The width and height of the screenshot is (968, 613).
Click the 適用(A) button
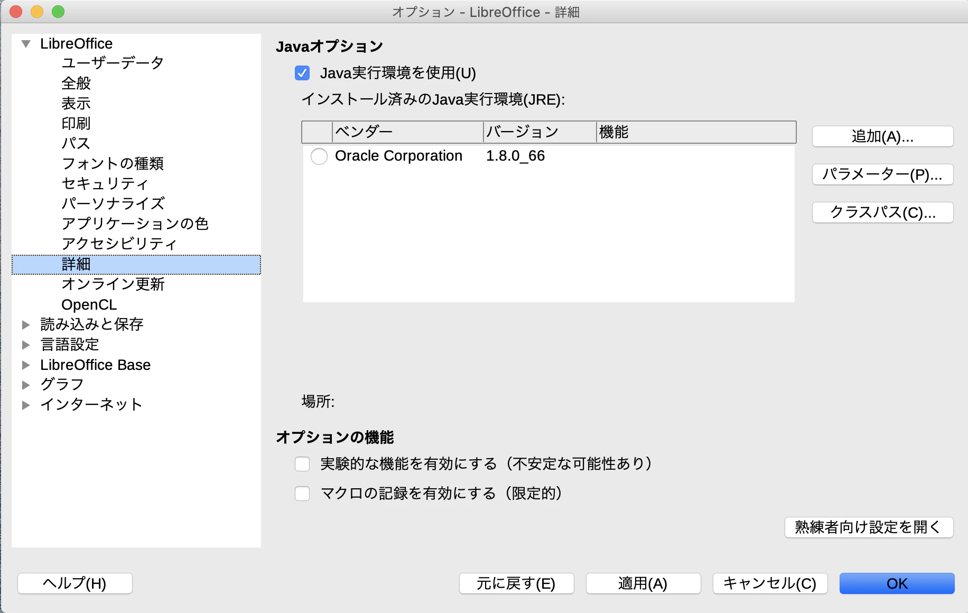pos(643,583)
